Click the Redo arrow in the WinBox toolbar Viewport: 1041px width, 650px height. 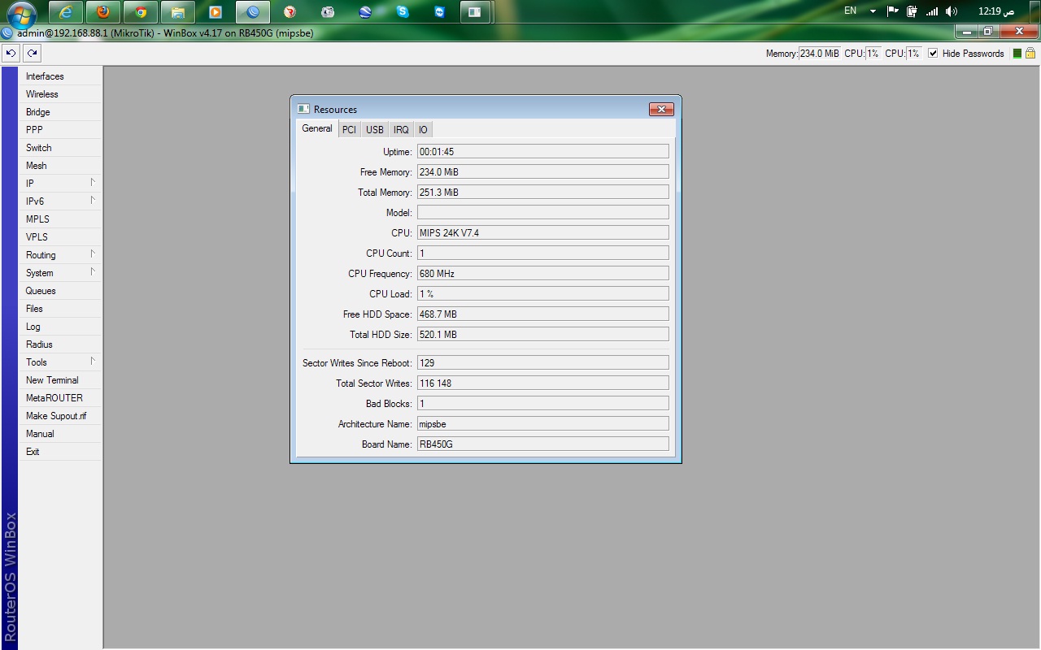coord(32,54)
